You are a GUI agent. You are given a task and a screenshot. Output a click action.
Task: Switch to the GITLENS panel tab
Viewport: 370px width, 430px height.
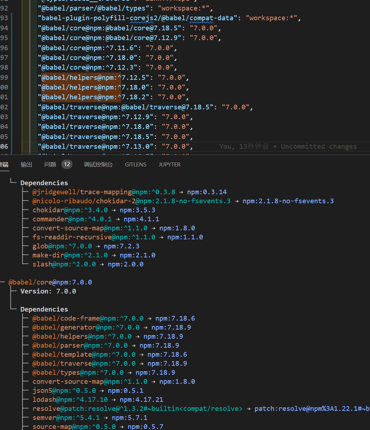136,165
